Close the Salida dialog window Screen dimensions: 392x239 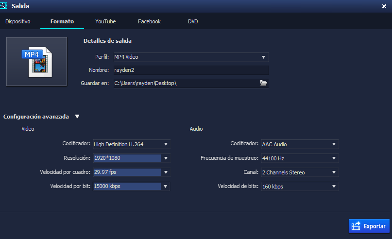(x=384, y=6)
